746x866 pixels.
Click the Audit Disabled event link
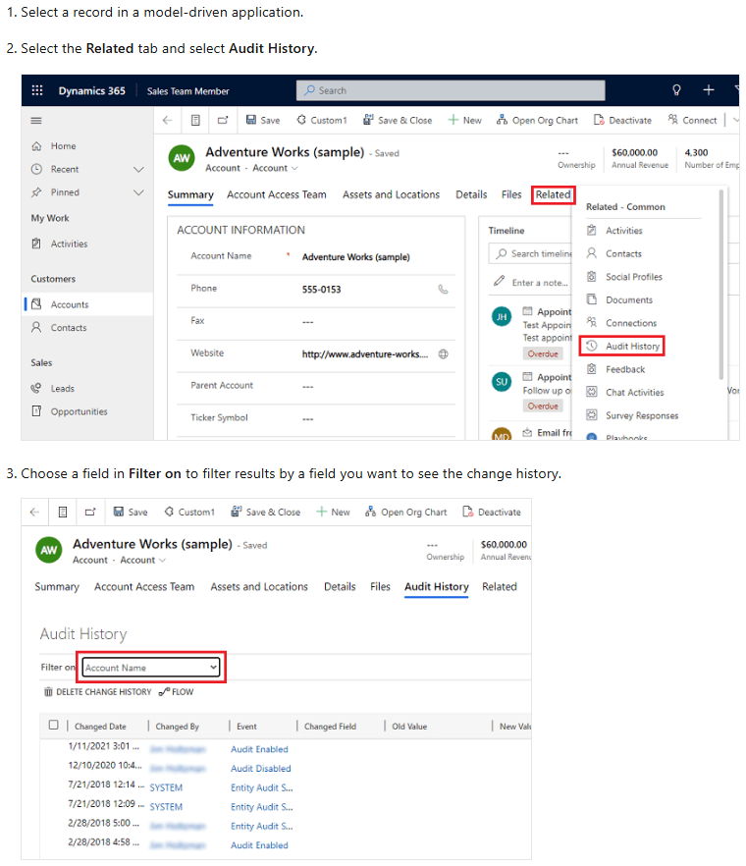(260, 769)
